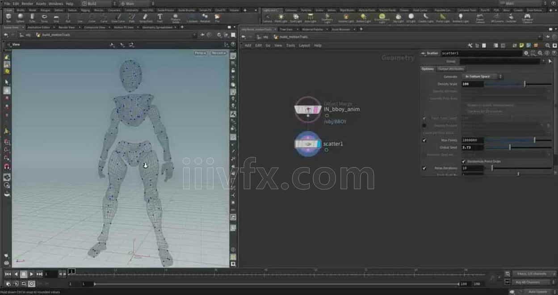The height and width of the screenshot is (295, 558).
Task: Select the Spray Paint shelf tool
Action: 146,18
